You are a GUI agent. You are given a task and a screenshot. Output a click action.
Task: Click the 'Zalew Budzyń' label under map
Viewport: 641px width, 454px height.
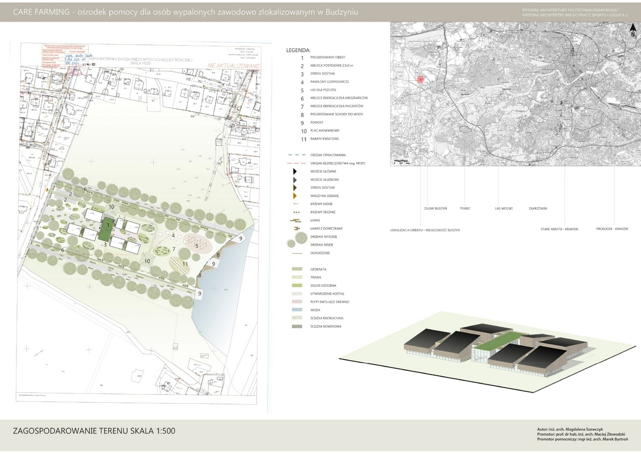(x=435, y=209)
